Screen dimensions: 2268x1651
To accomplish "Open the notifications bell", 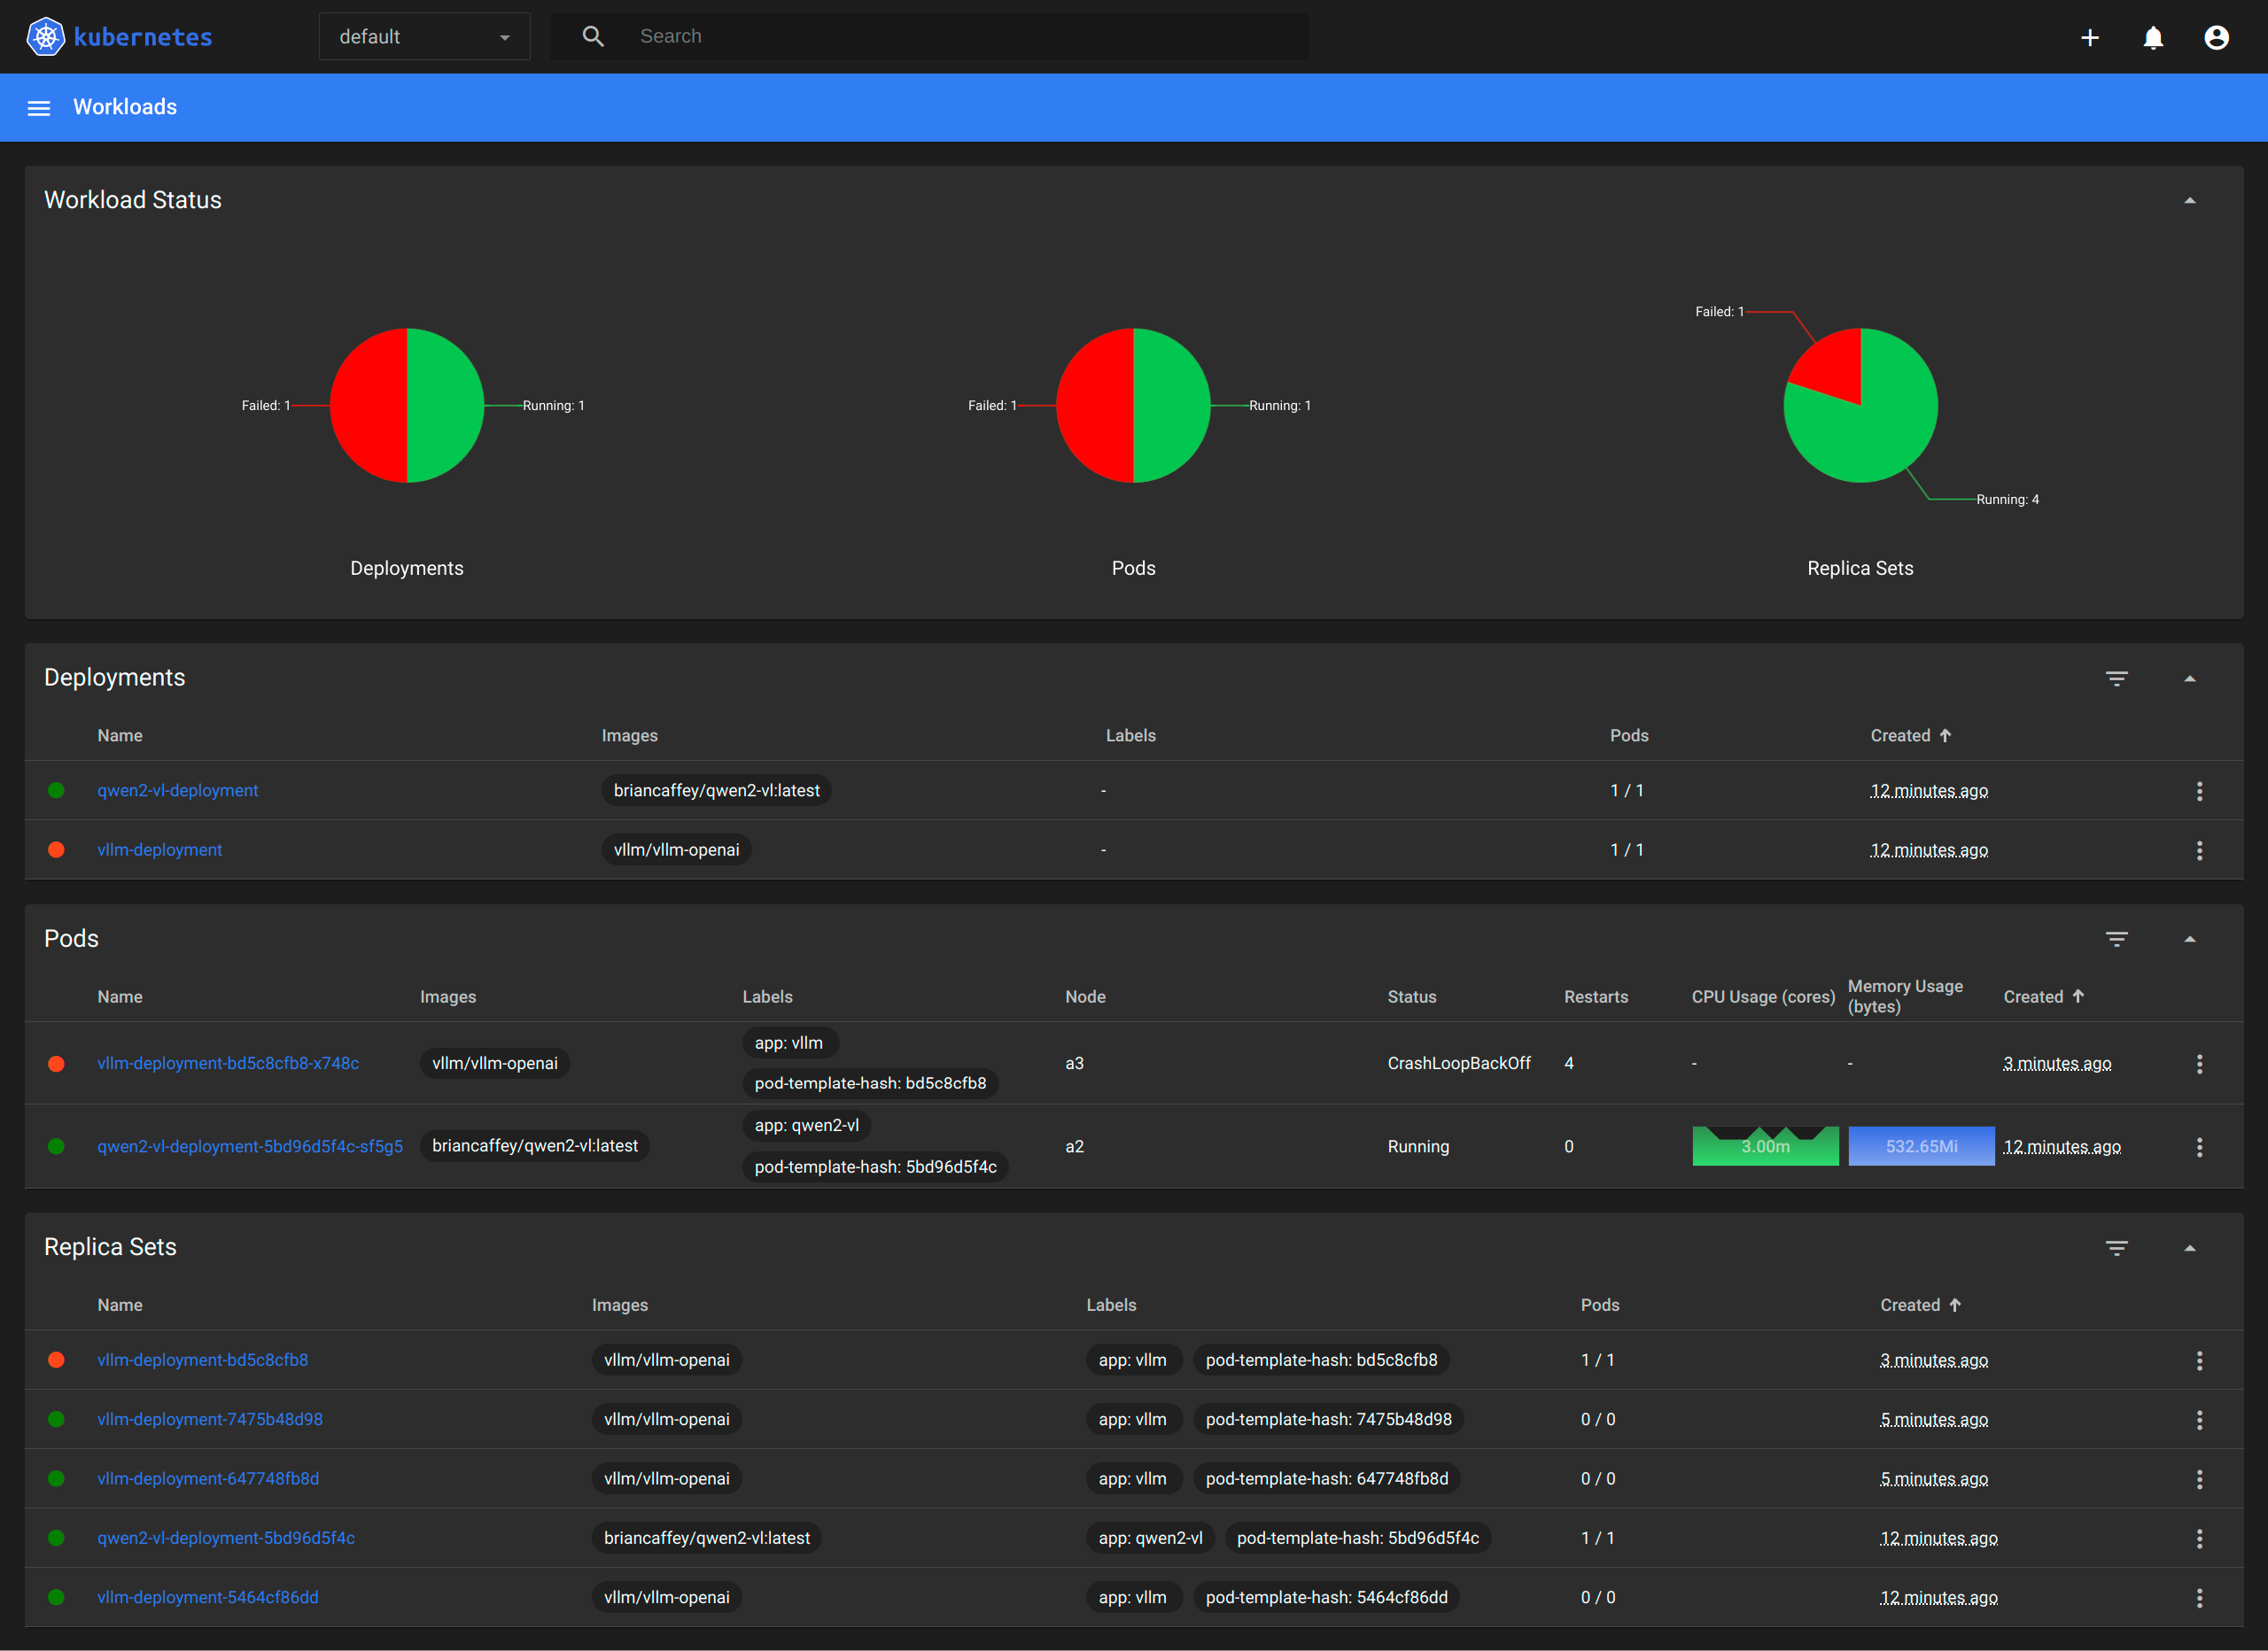I will [x=2153, y=38].
